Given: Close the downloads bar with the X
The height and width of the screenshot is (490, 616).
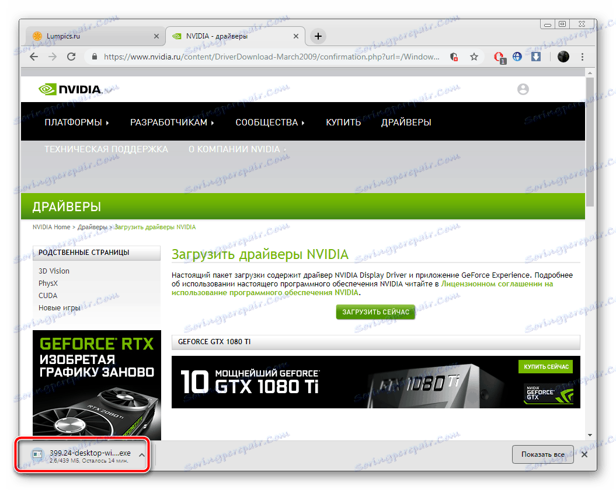Looking at the screenshot, I should point(584,454).
